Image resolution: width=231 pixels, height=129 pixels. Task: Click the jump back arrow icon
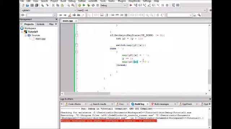60,15
